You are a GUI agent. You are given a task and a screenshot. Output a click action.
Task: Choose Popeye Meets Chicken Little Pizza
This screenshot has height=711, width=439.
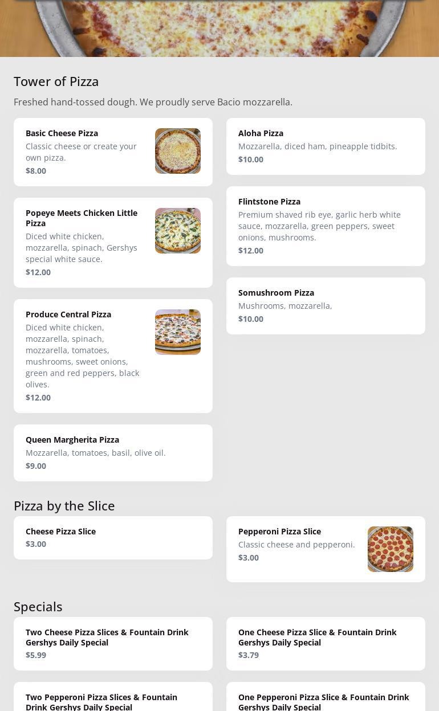click(113, 243)
